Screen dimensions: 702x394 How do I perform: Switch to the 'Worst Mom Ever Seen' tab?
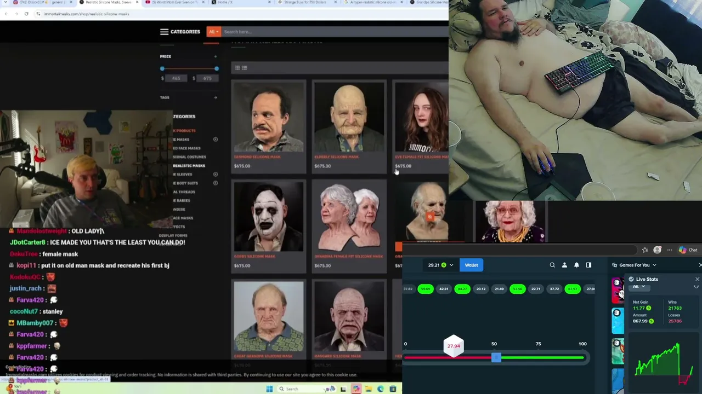(x=174, y=2)
